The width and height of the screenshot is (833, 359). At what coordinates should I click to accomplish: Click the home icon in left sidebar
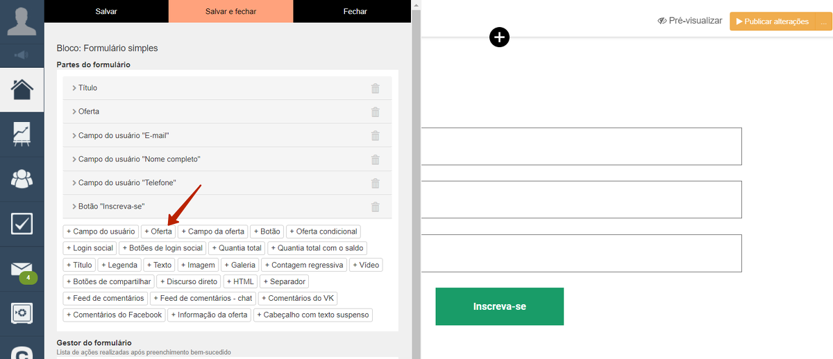(22, 89)
